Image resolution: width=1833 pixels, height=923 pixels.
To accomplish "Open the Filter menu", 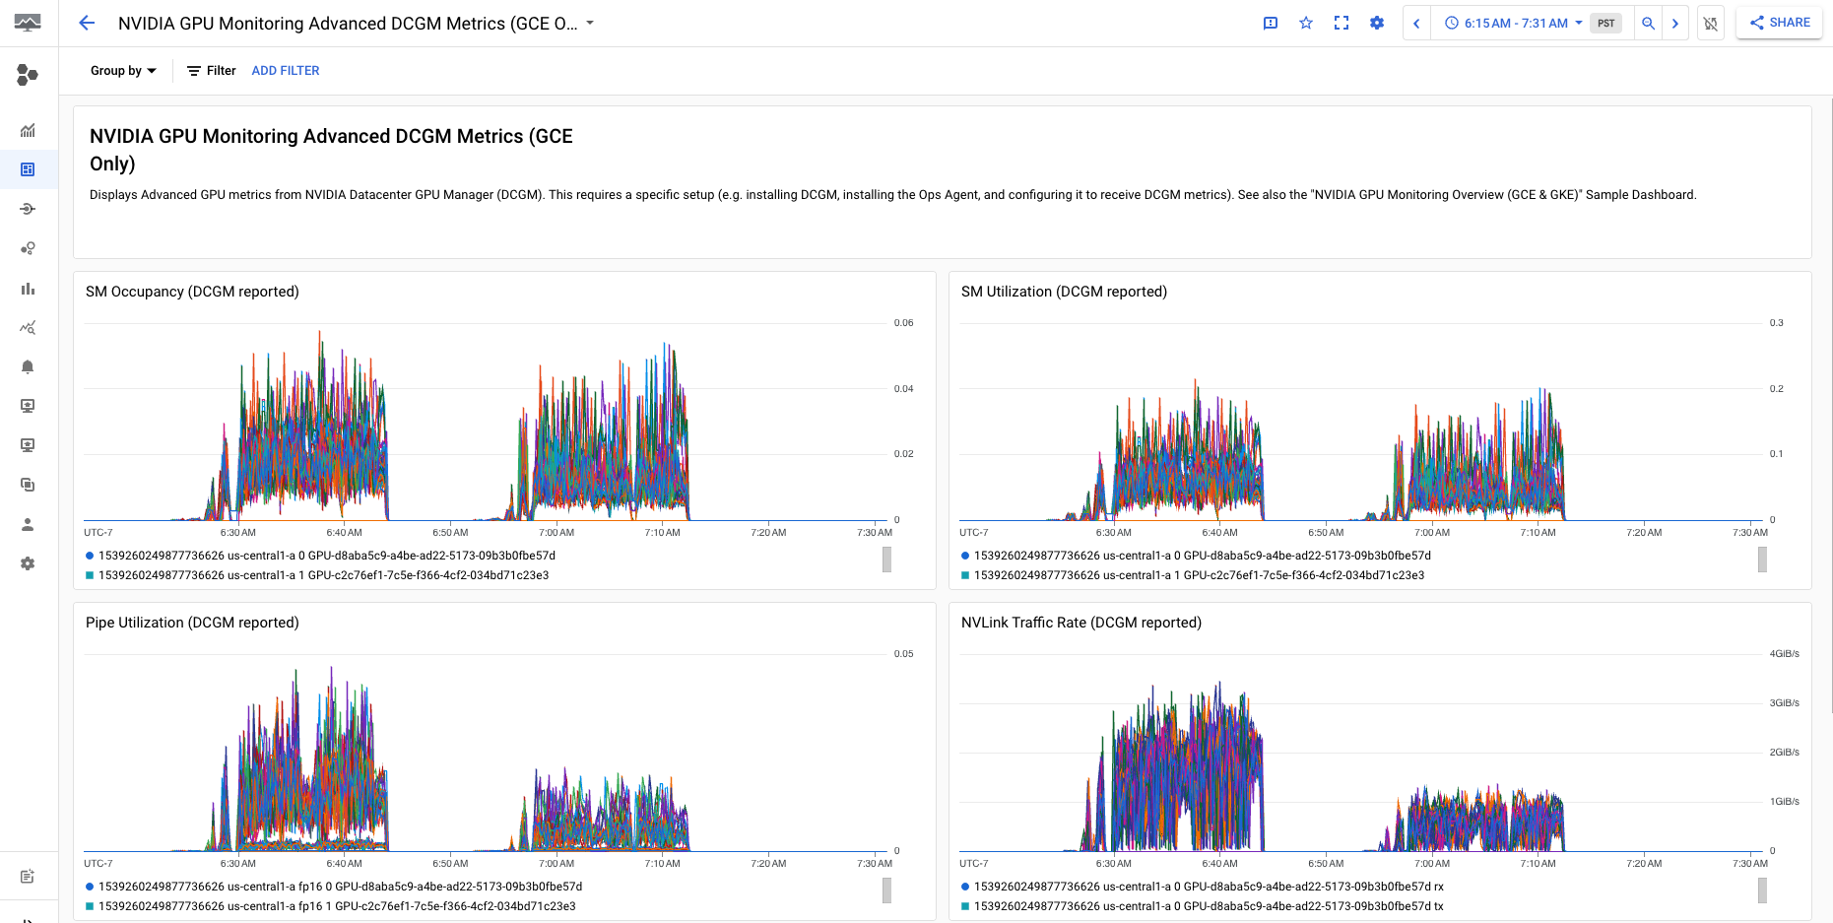I will [210, 70].
